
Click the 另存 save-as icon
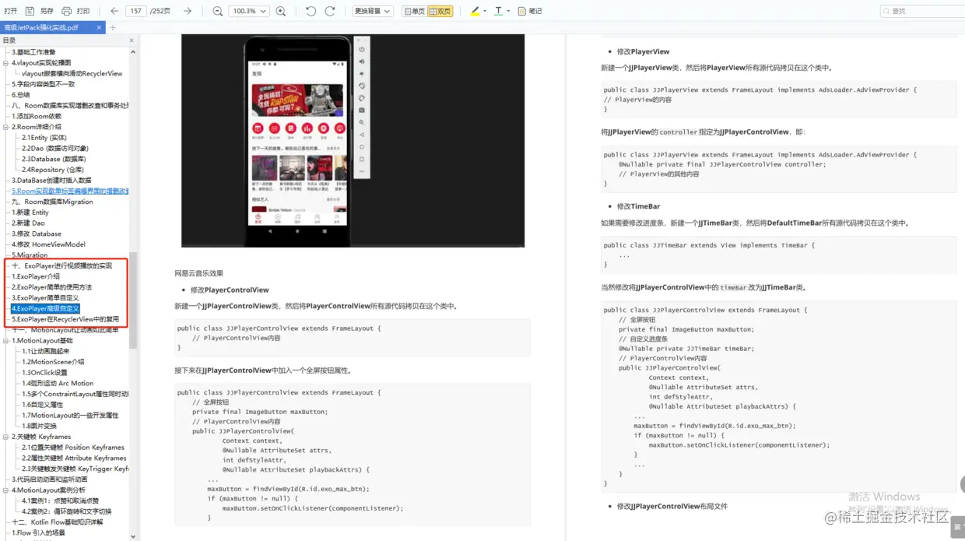pyautogui.click(x=30, y=11)
